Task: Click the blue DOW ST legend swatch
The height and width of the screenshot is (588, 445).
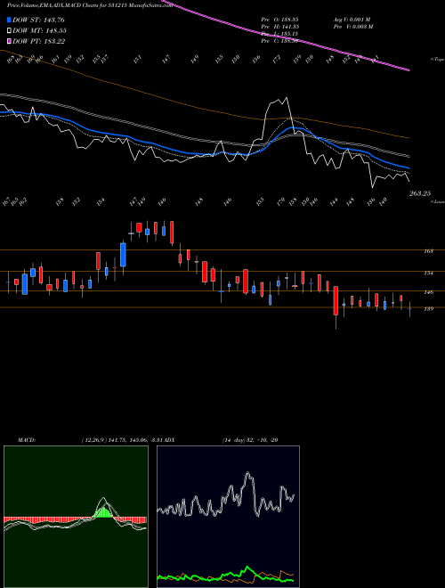Action: [x=10, y=20]
